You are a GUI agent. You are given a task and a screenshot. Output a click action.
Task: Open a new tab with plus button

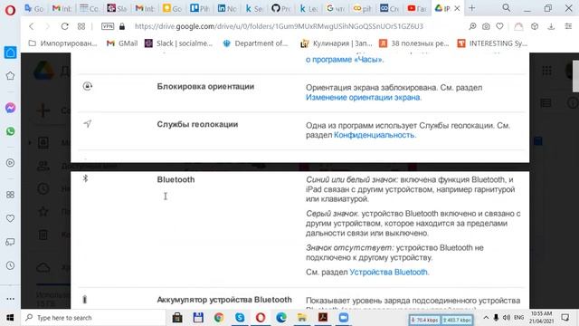coord(472,8)
